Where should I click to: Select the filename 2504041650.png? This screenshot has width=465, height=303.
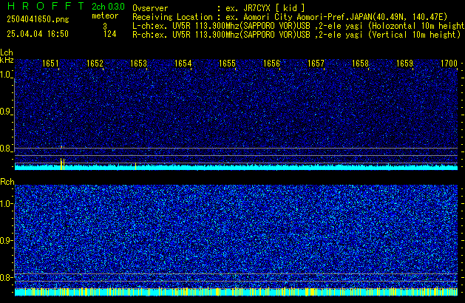(x=38, y=19)
